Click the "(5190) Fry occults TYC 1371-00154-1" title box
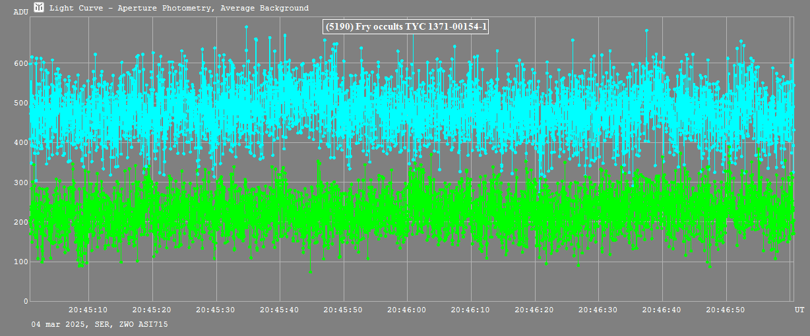 point(406,26)
